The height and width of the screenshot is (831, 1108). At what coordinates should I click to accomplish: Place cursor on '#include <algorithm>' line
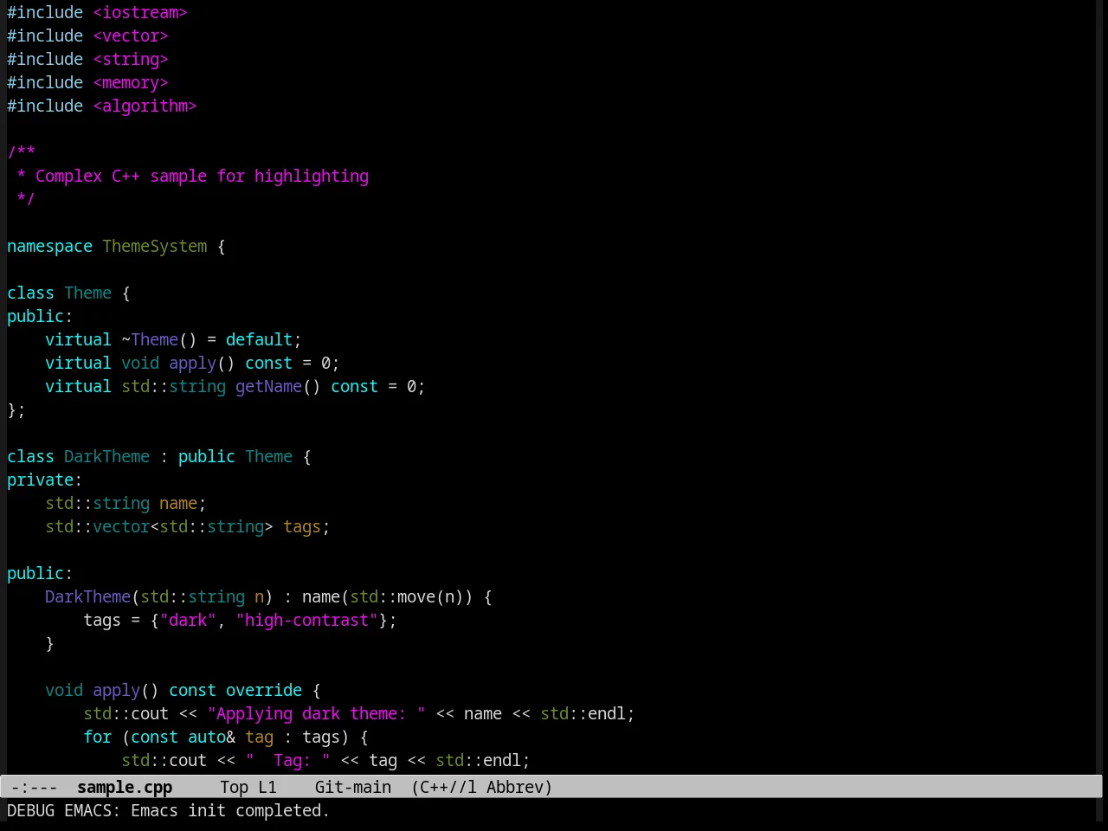click(x=102, y=106)
